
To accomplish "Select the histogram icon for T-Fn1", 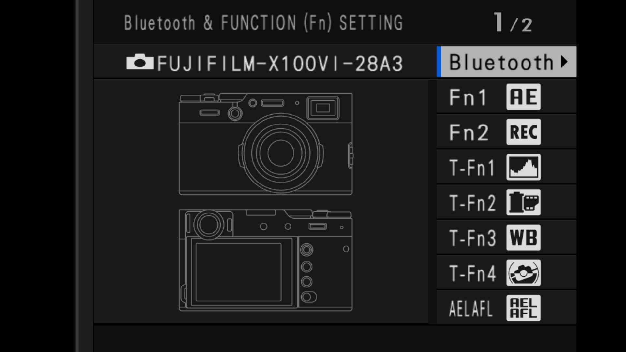I will [523, 167].
